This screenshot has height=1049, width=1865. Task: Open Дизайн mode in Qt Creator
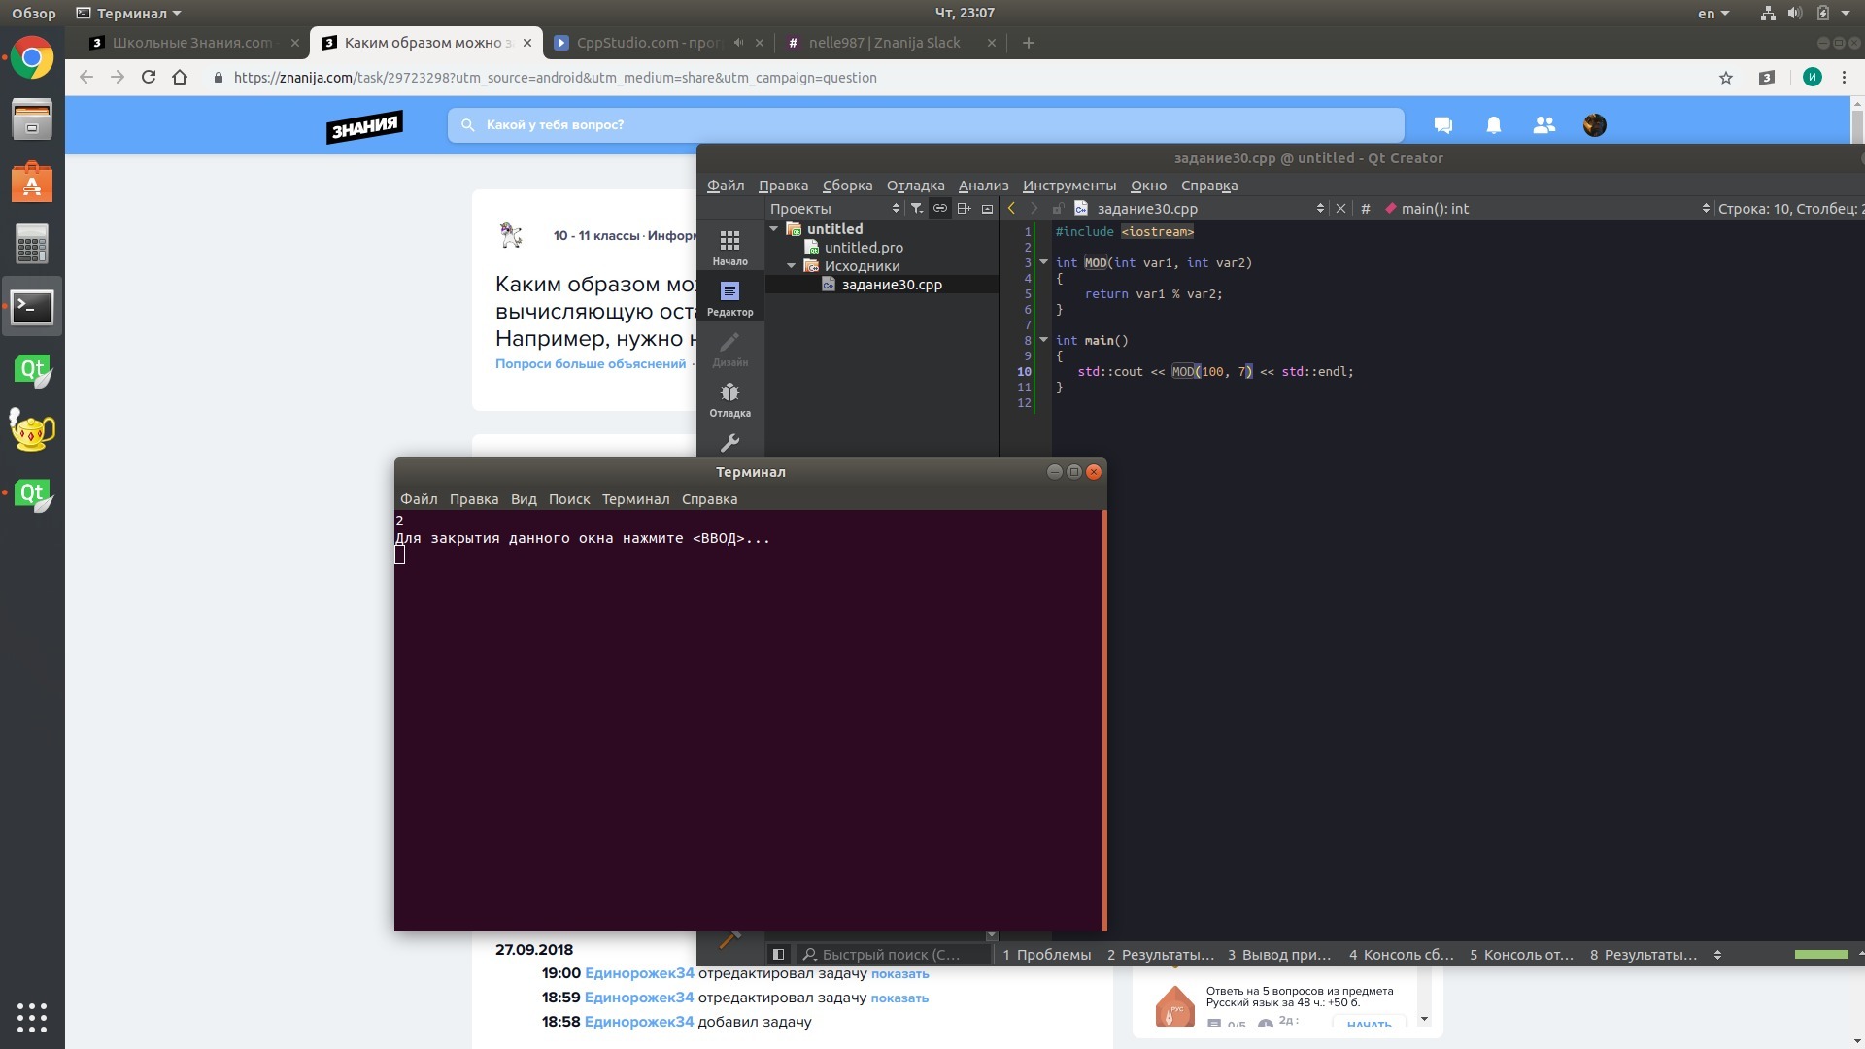pos(729,349)
